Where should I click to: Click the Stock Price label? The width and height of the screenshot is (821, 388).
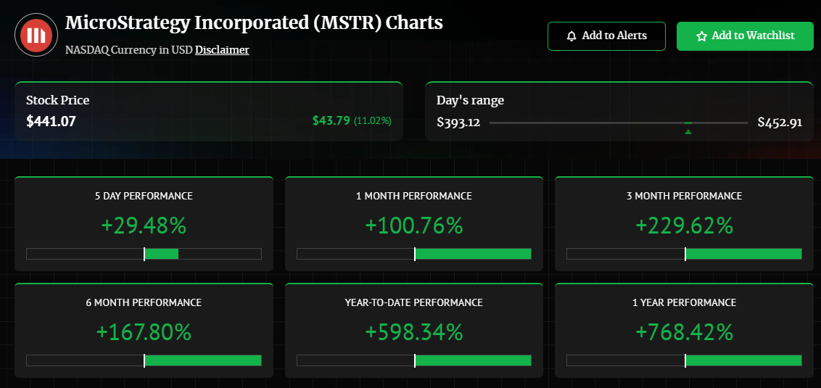tap(57, 100)
